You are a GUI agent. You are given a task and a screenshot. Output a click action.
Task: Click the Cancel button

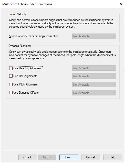[90, 157]
